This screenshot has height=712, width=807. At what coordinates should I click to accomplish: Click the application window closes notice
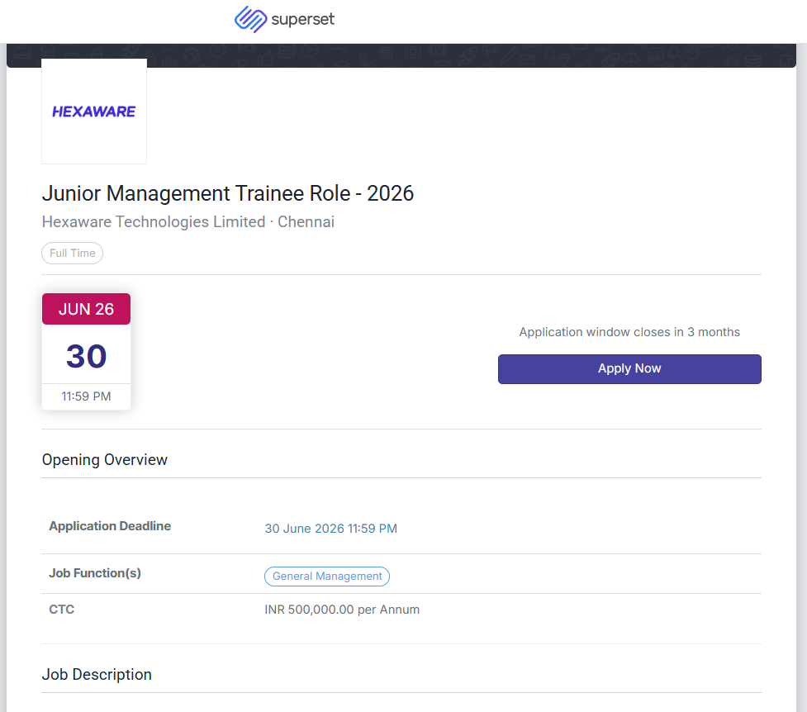pyautogui.click(x=629, y=332)
